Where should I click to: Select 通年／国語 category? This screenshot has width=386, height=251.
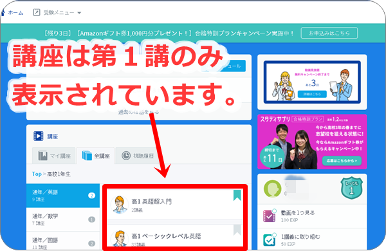coord(63,241)
